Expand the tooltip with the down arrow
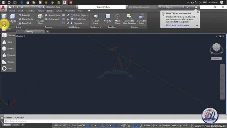Image resolution: width=227 pixels, height=128 pixels. 197,26
